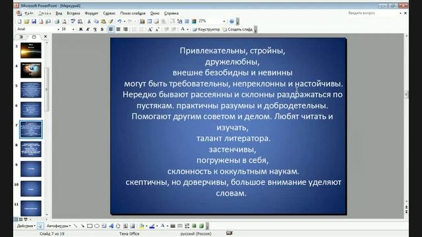Open print preview from the toolbar
This screenshot has width=422, height=237.
[x=64, y=21]
